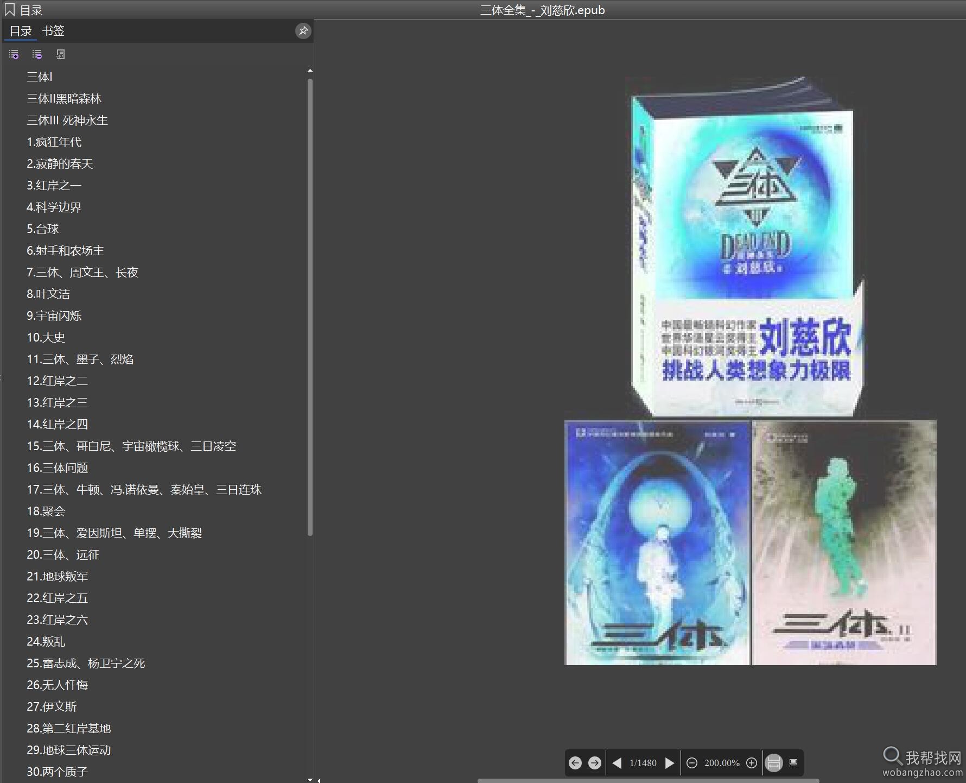Toggle fit-to-width view mode
Screen dimensions: 966x783
774,763
